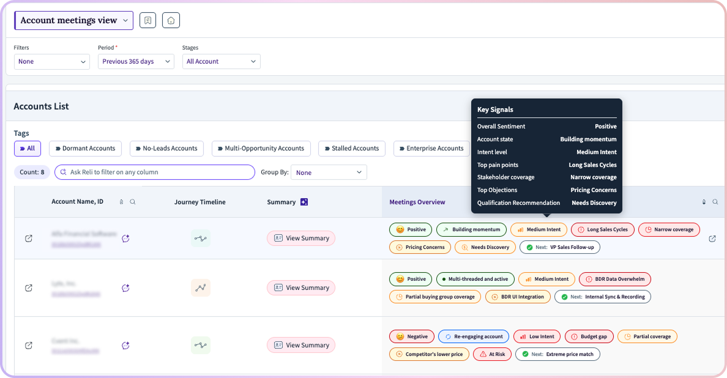Open second account row external link icon
This screenshot has width=727, height=378.
(29, 288)
